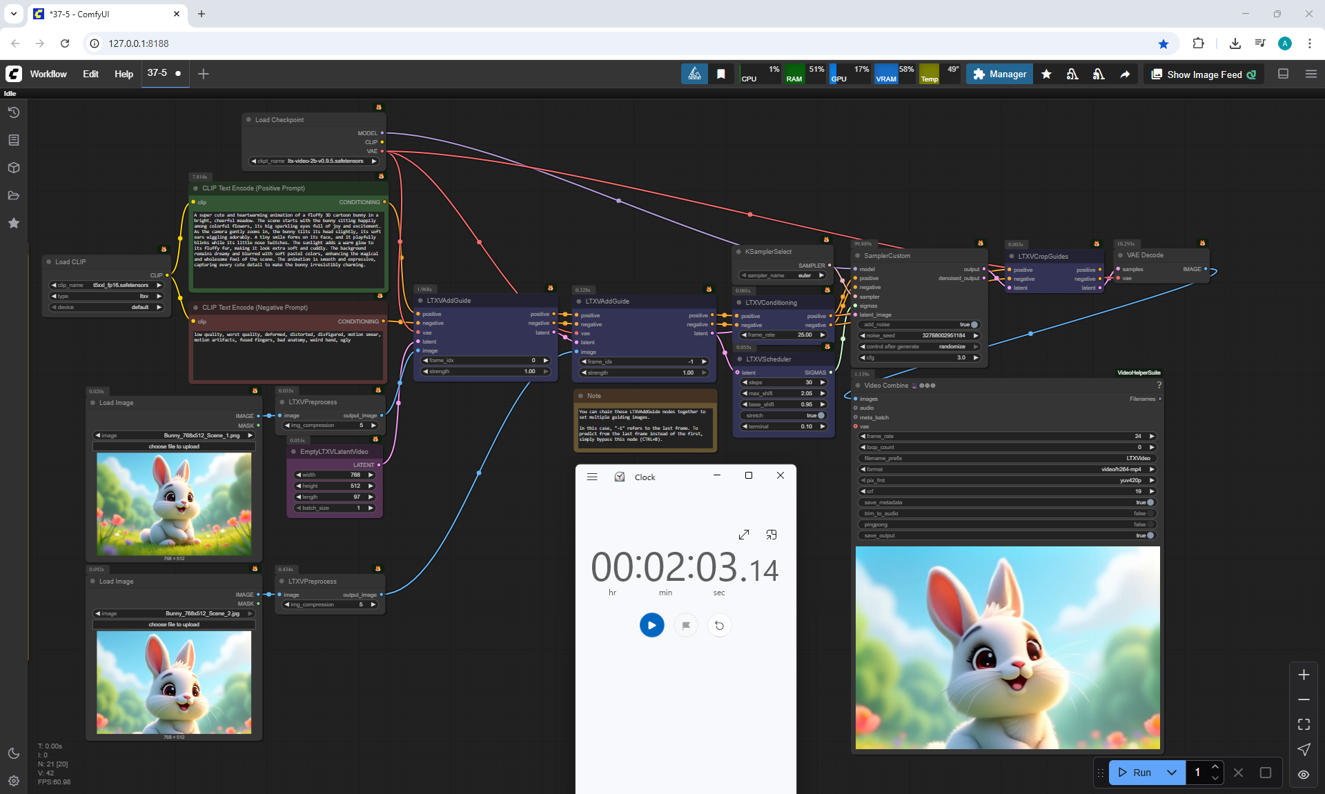Image resolution: width=1325 pixels, height=794 pixels.
Task: Open the Workflow menu
Action: point(48,74)
